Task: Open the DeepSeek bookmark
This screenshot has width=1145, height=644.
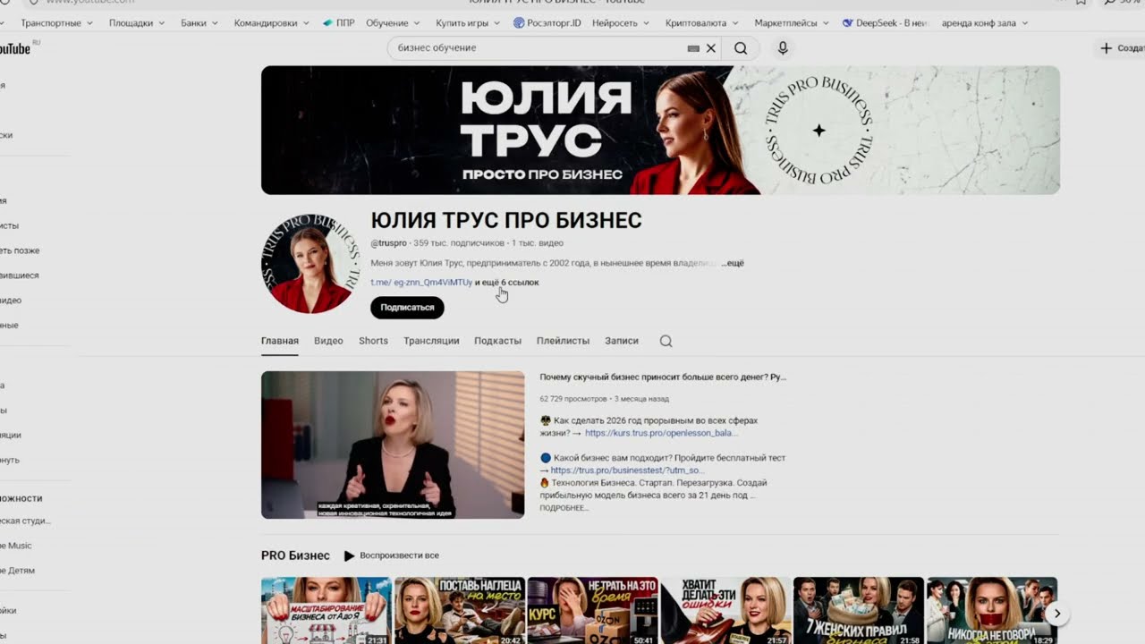Action: pyautogui.click(x=885, y=23)
